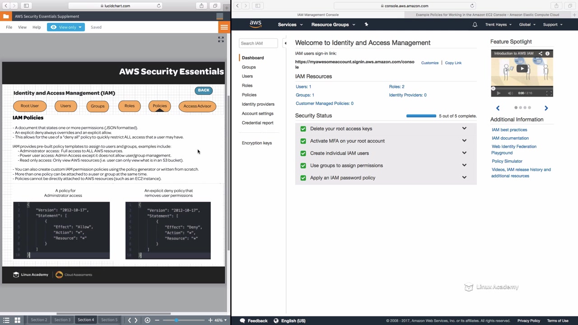
Task: Click the BACK button on the diagram
Action: click(x=204, y=90)
